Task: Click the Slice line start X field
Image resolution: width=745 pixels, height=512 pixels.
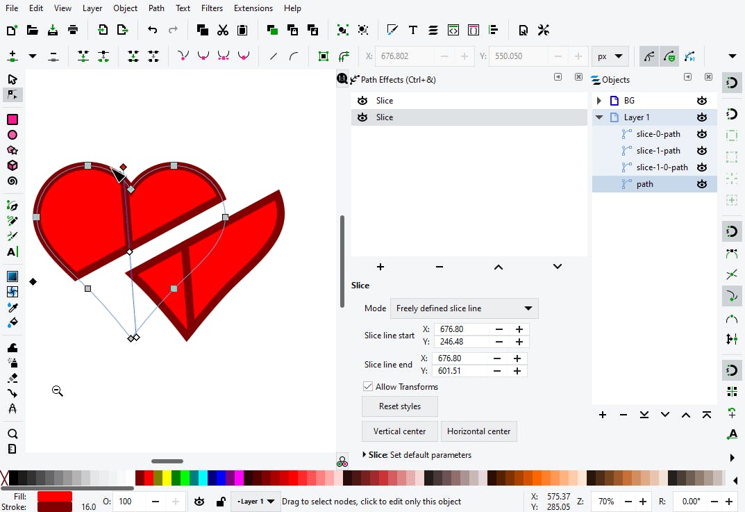Action: point(462,329)
